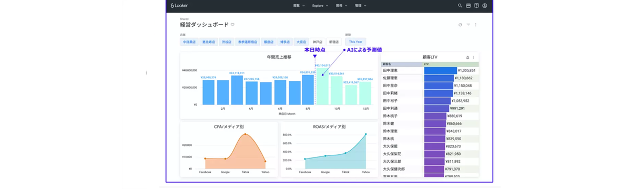Expand the 管理 menu dropdown
Screen dimensions: 631x189
tap(360, 6)
